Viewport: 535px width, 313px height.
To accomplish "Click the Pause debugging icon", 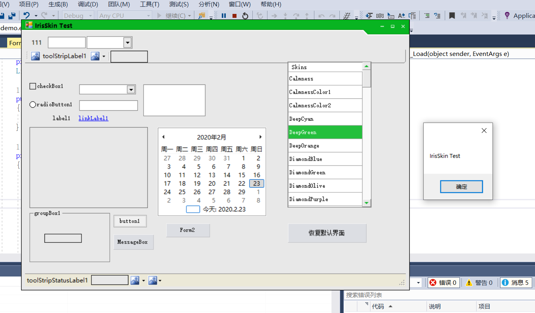I will pos(224,16).
